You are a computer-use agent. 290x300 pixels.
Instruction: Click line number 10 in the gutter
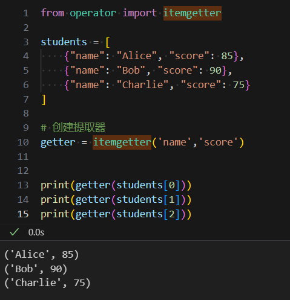(23, 142)
